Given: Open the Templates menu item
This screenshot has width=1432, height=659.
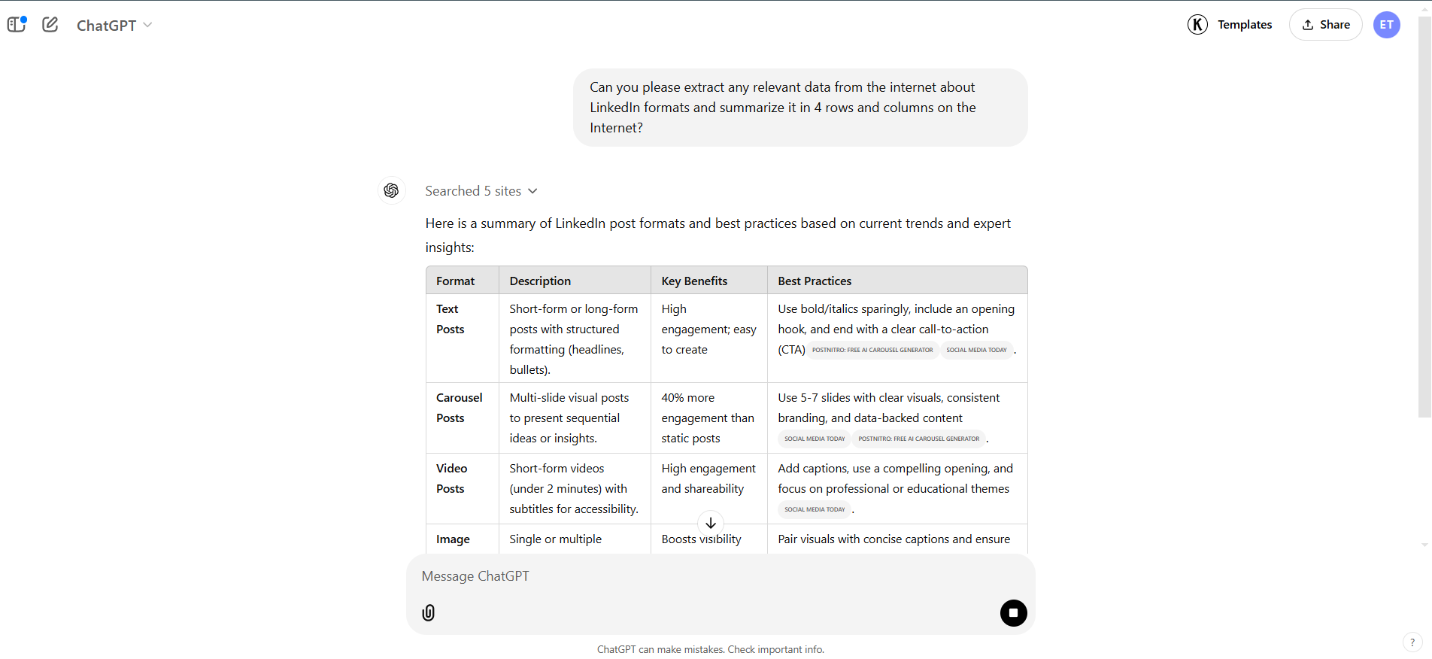Looking at the screenshot, I should point(1245,25).
